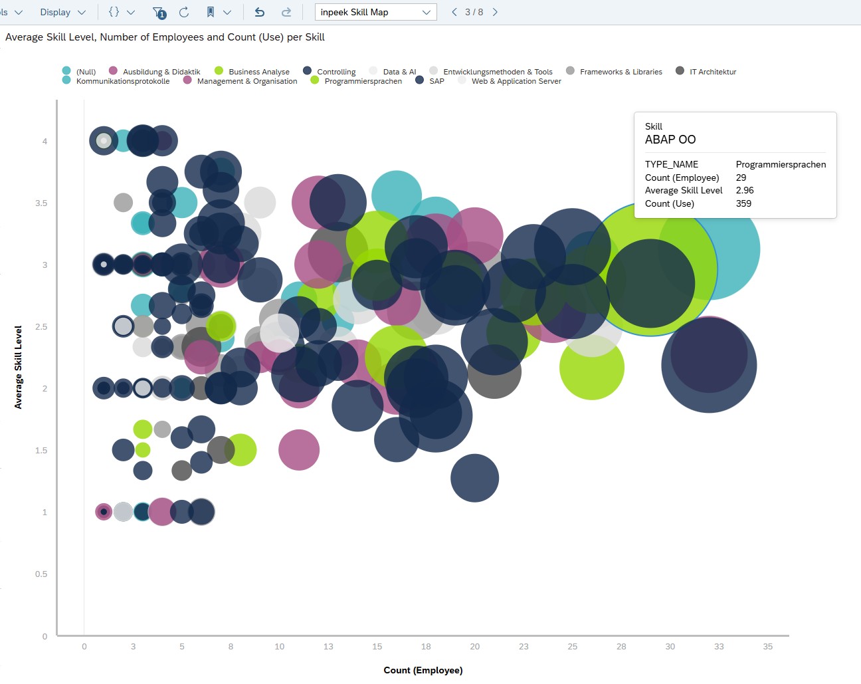Click the Count (Employee) axis title

point(423,670)
